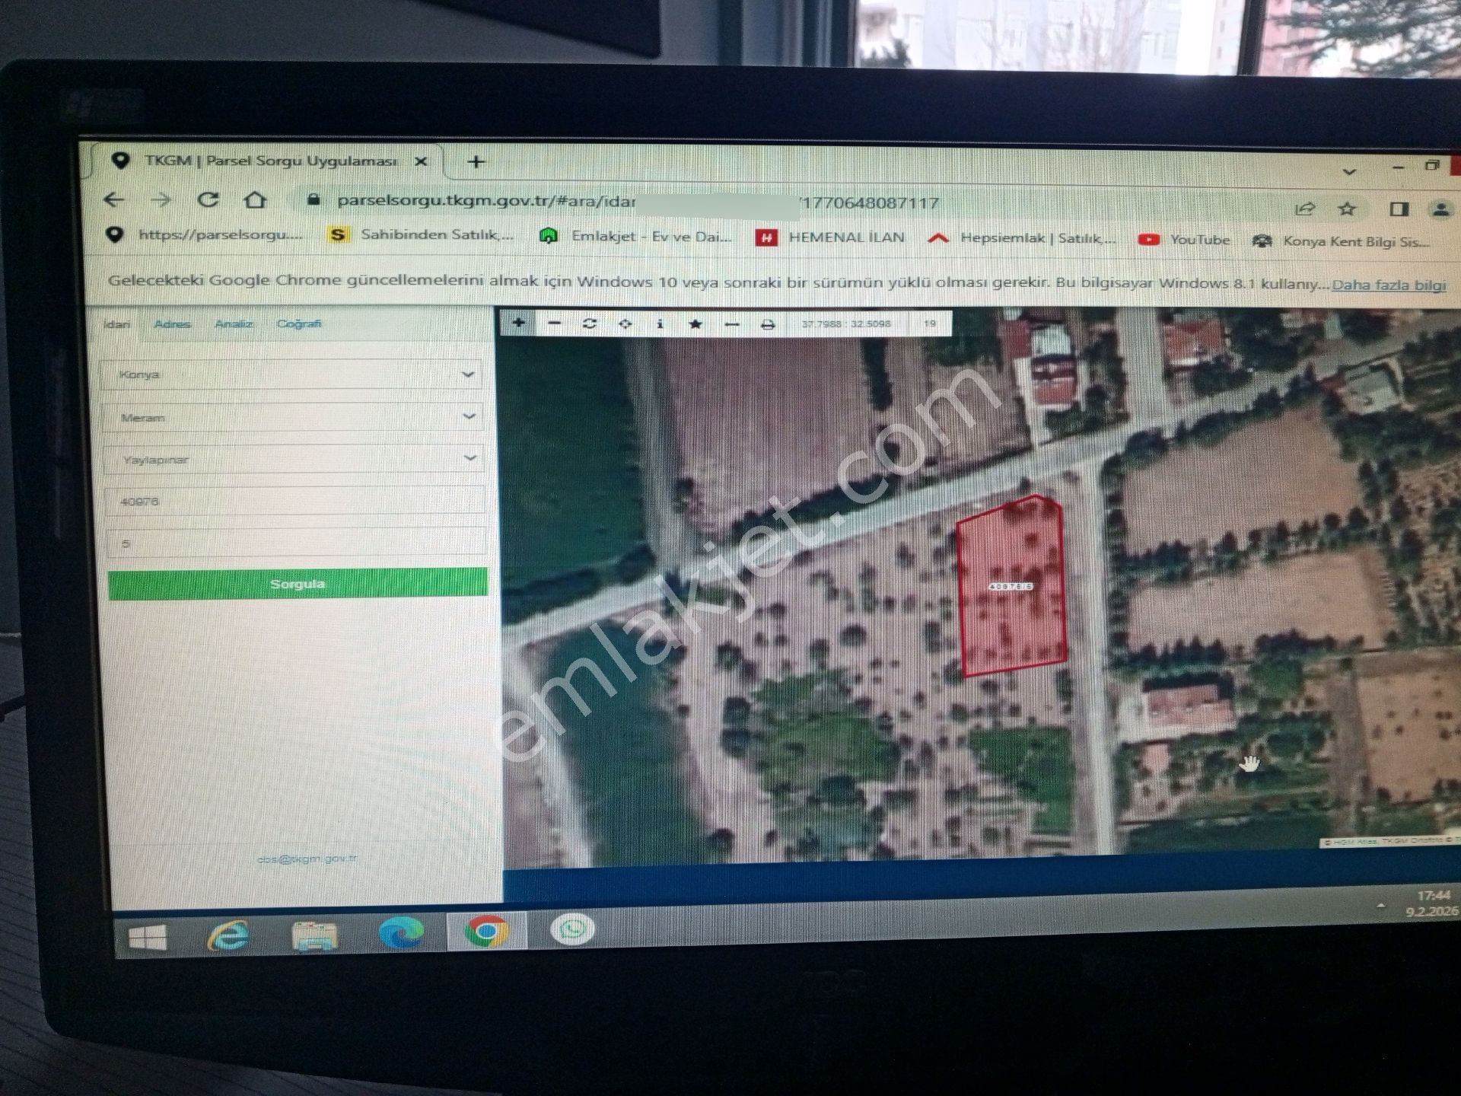Click the crosshair locate map tool

point(625,323)
